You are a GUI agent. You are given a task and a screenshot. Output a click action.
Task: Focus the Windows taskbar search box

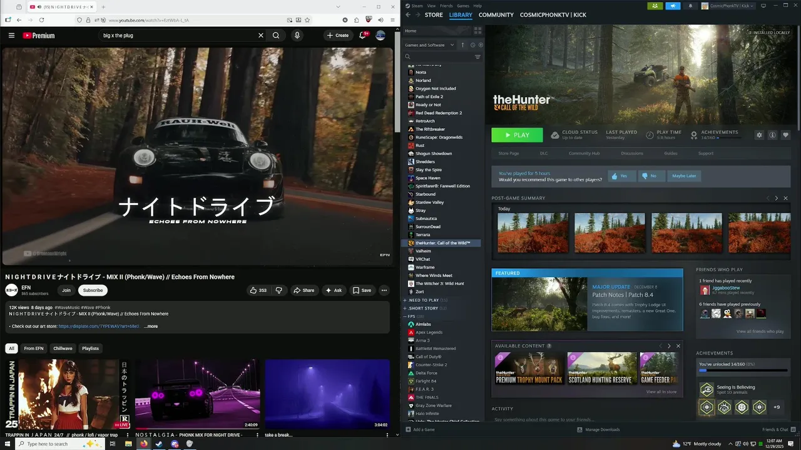[59, 444]
